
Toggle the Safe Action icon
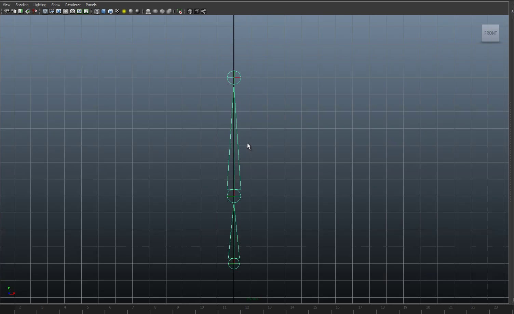click(79, 11)
